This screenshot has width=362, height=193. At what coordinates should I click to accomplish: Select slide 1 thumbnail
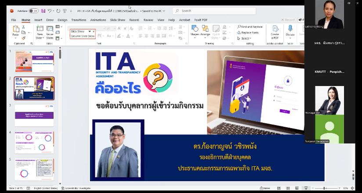[34, 61]
